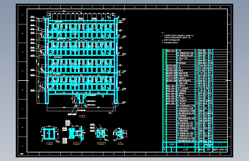The image size is (249, 161).
Task: Click the detail circle at column base
Action: point(116,103)
